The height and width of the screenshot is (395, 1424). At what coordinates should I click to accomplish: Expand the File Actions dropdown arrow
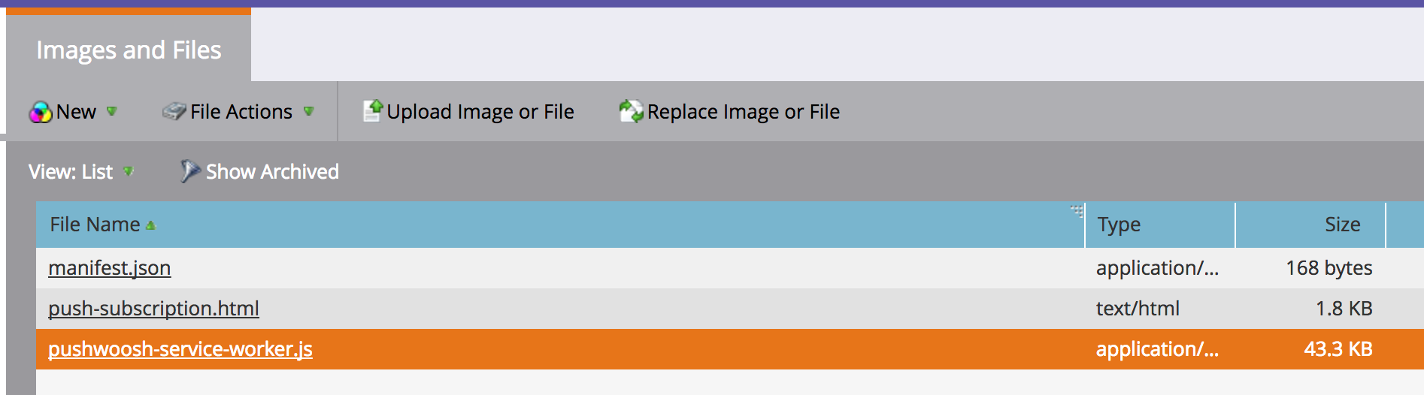(308, 111)
